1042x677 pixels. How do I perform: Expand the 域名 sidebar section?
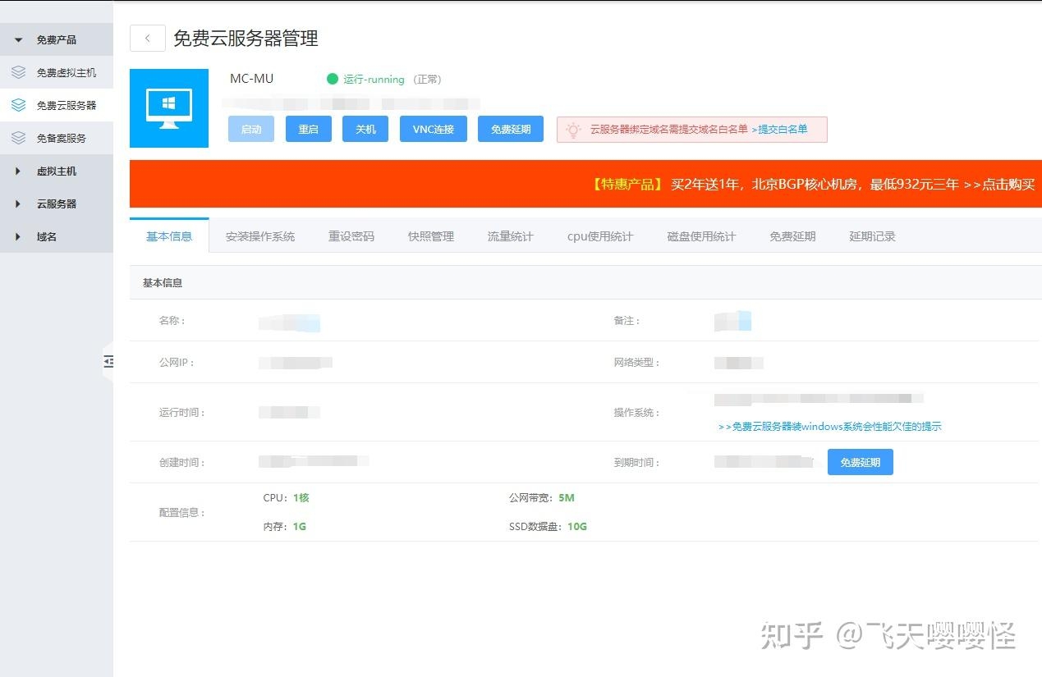16,236
